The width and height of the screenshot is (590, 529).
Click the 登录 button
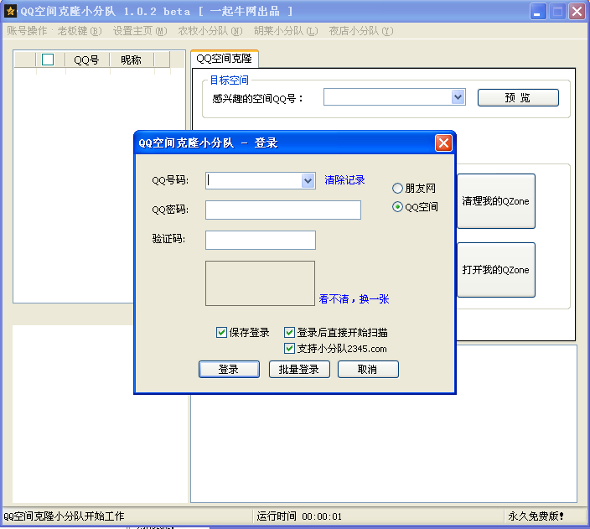click(x=228, y=370)
